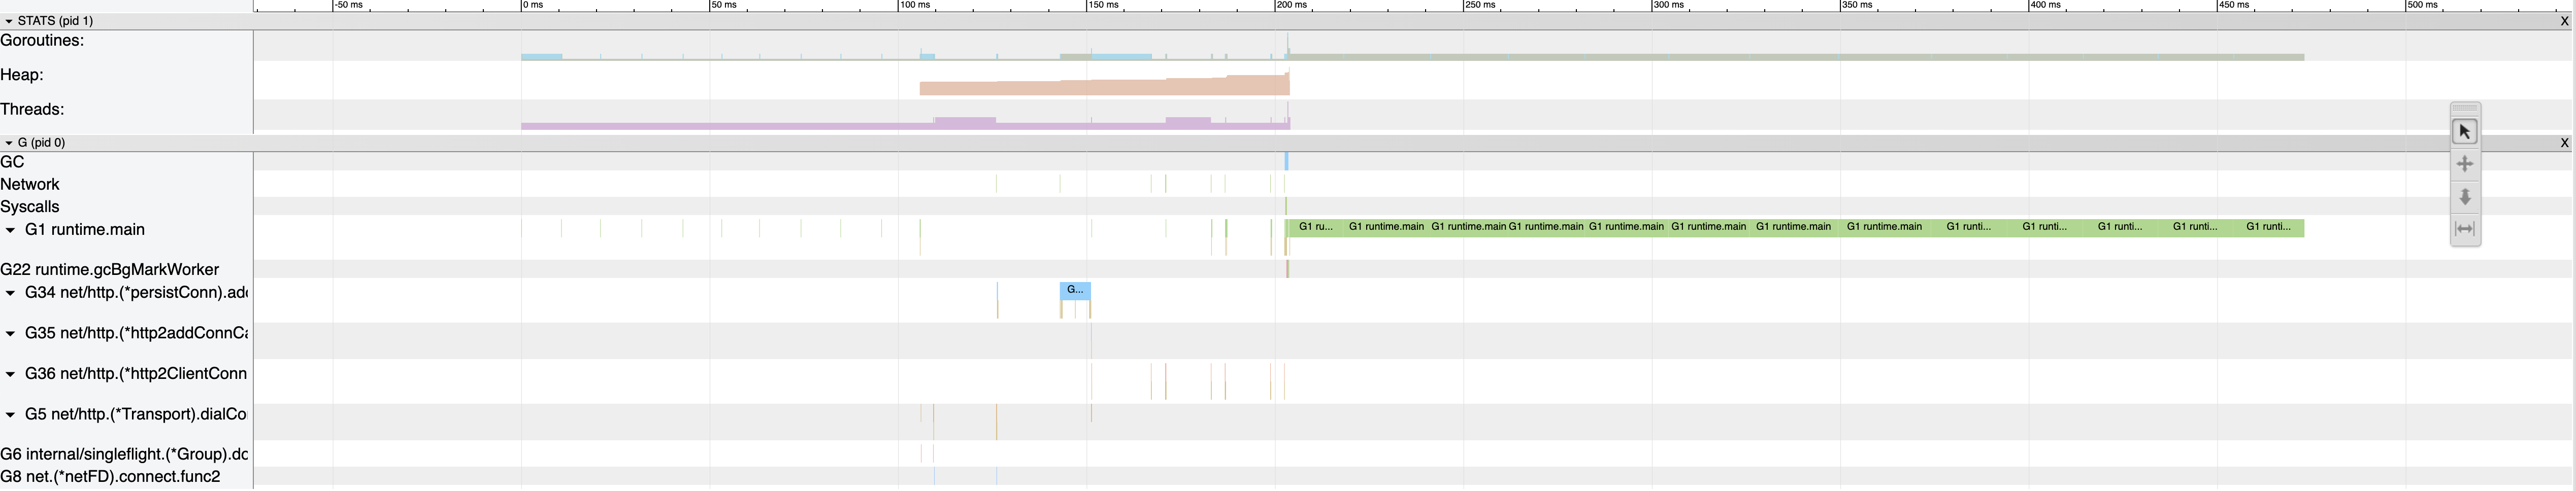
Task: Click the 0 ms ruler mark
Action: [x=533, y=5]
